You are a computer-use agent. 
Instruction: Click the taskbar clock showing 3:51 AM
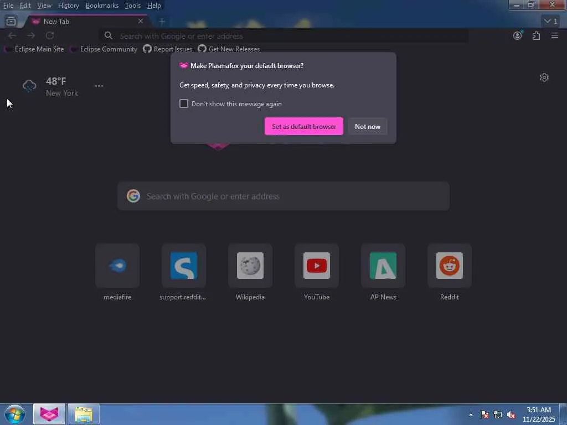pyautogui.click(x=539, y=414)
